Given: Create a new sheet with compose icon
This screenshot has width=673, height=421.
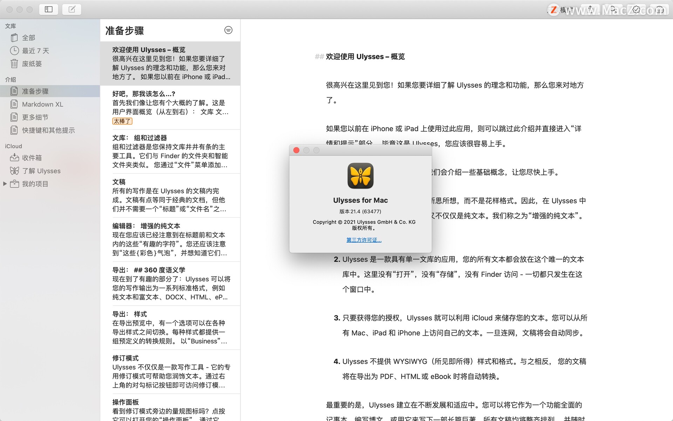Looking at the screenshot, I should tap(72, 9).
